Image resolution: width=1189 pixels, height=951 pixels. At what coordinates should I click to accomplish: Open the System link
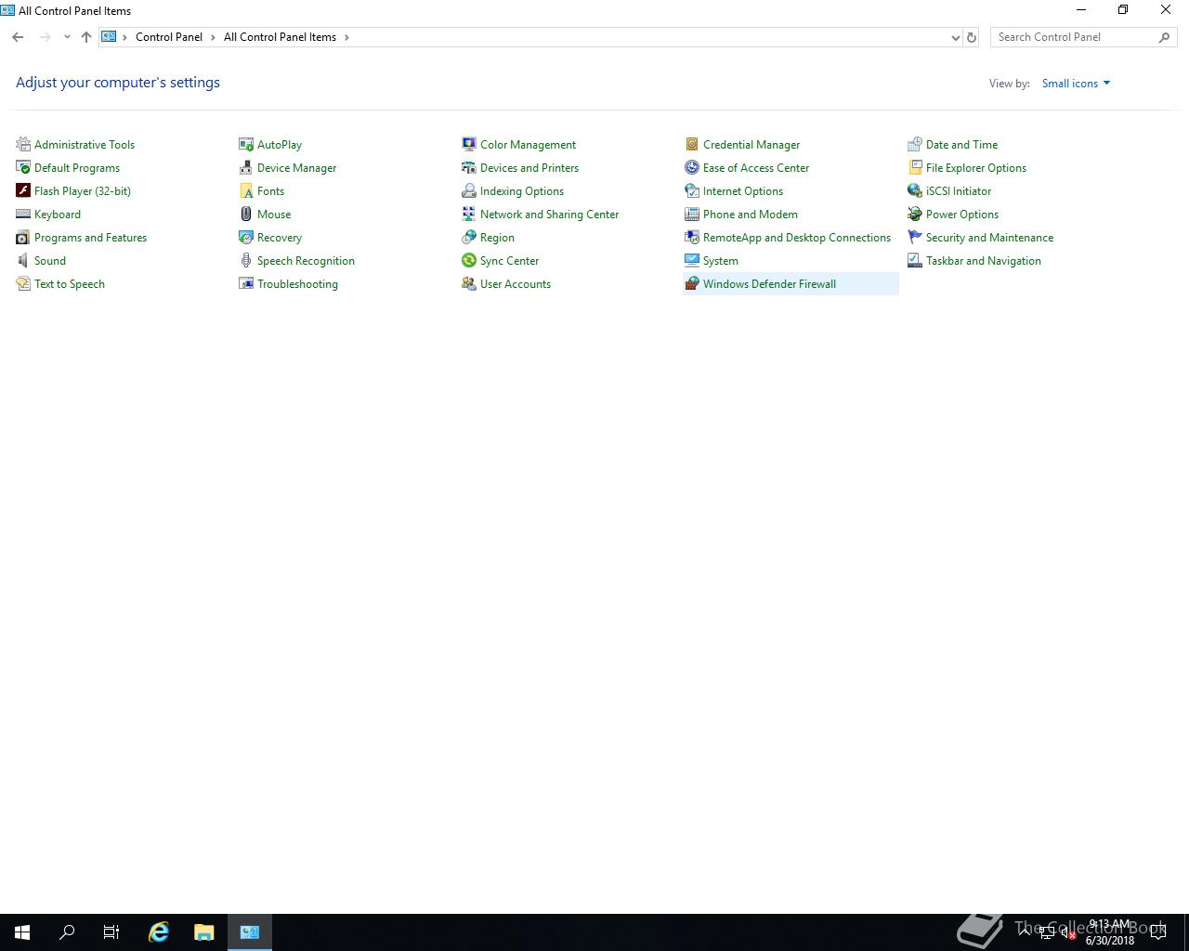click(720, 260)
